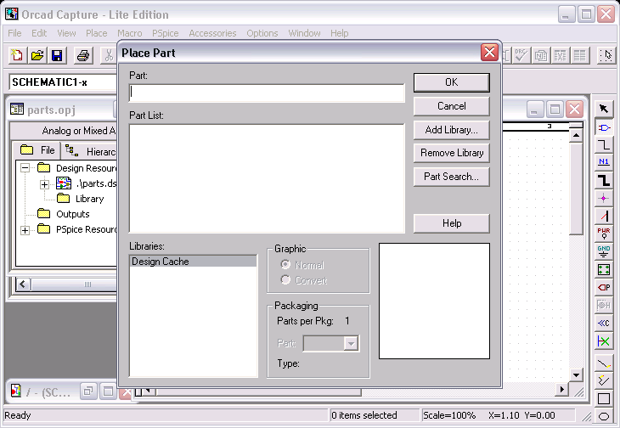
Task: Select the Place Polyline drawing tool
Action: click(x=603, y=380)
